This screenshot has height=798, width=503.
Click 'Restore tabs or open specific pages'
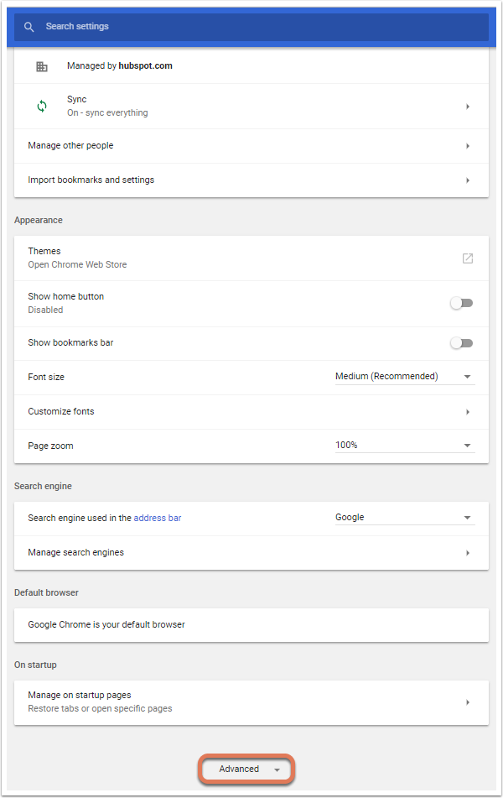101,708
